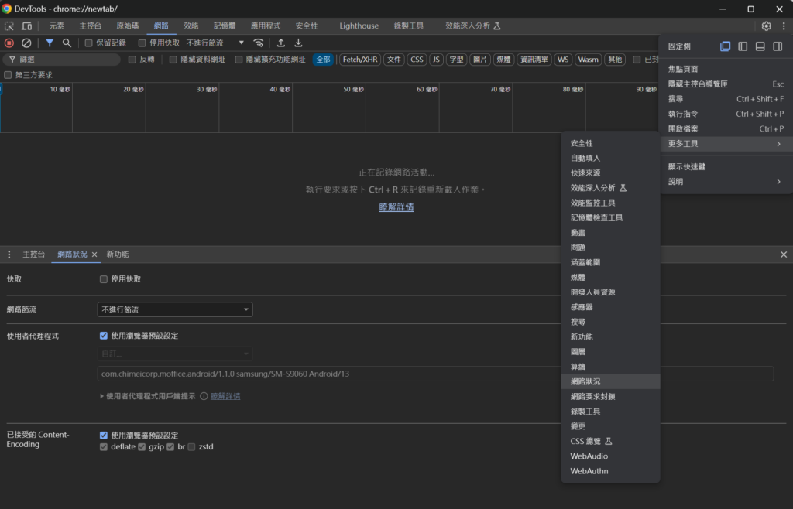Check 第三方要求 checkbox
Image resolution: width=793 pixels, height=509 pixels.
pyautogui.click(x=8, y=75)
